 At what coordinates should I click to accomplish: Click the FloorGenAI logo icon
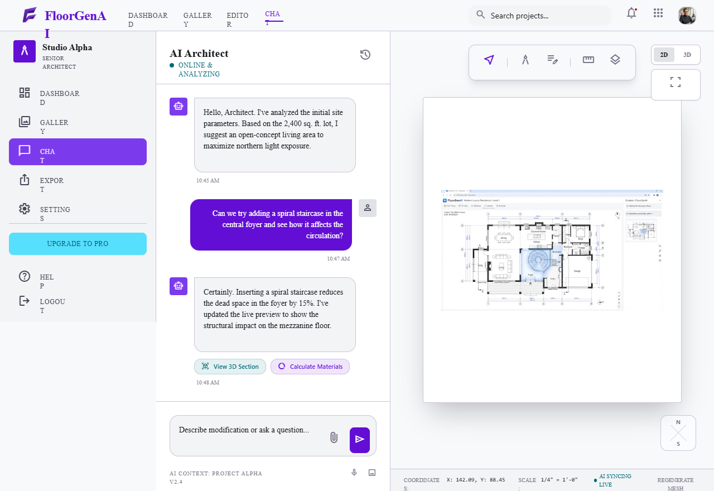click(x=30, y=15)
